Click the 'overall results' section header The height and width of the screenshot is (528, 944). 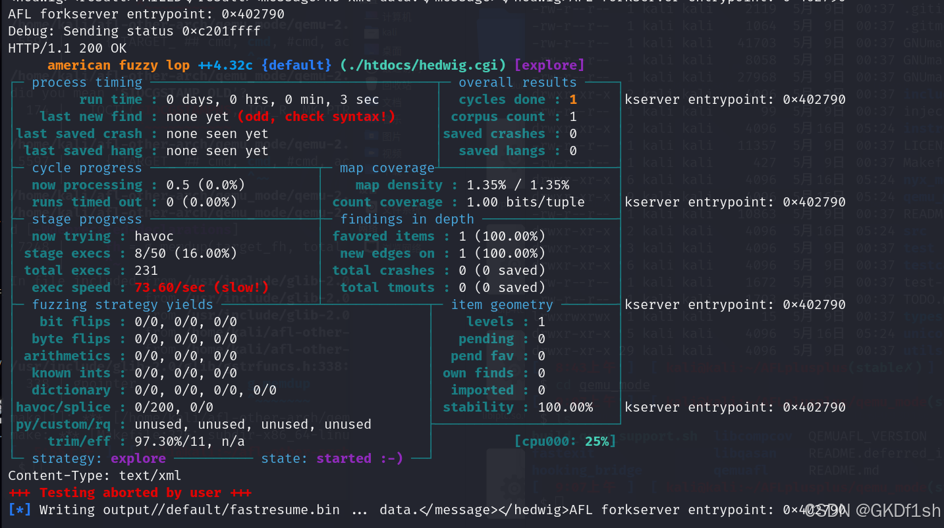[518, 82]
